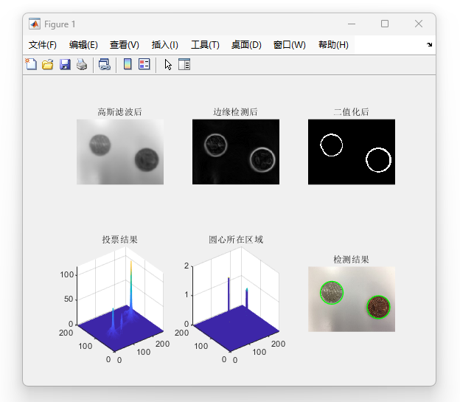Screen dimensions: 460x402
Task: Click the dock figure arrow at menu bar end
Action: click(429, 45)
